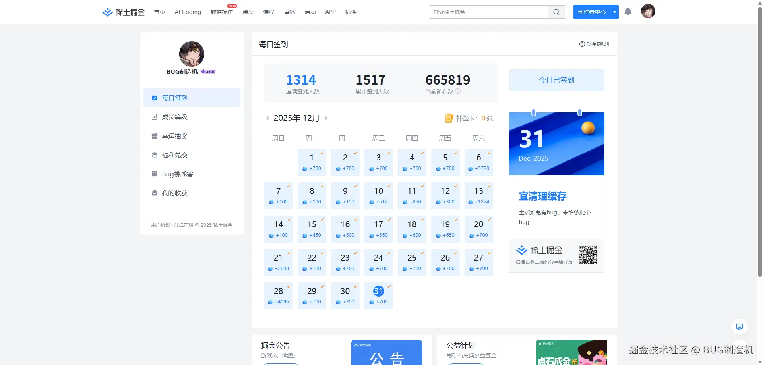Click the 稀土掘金 logo
The image size is (763, 365).
click(x=123, y=12)
